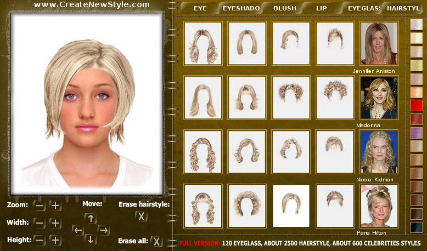Open the EYEGLASS tab

(363, 8)
